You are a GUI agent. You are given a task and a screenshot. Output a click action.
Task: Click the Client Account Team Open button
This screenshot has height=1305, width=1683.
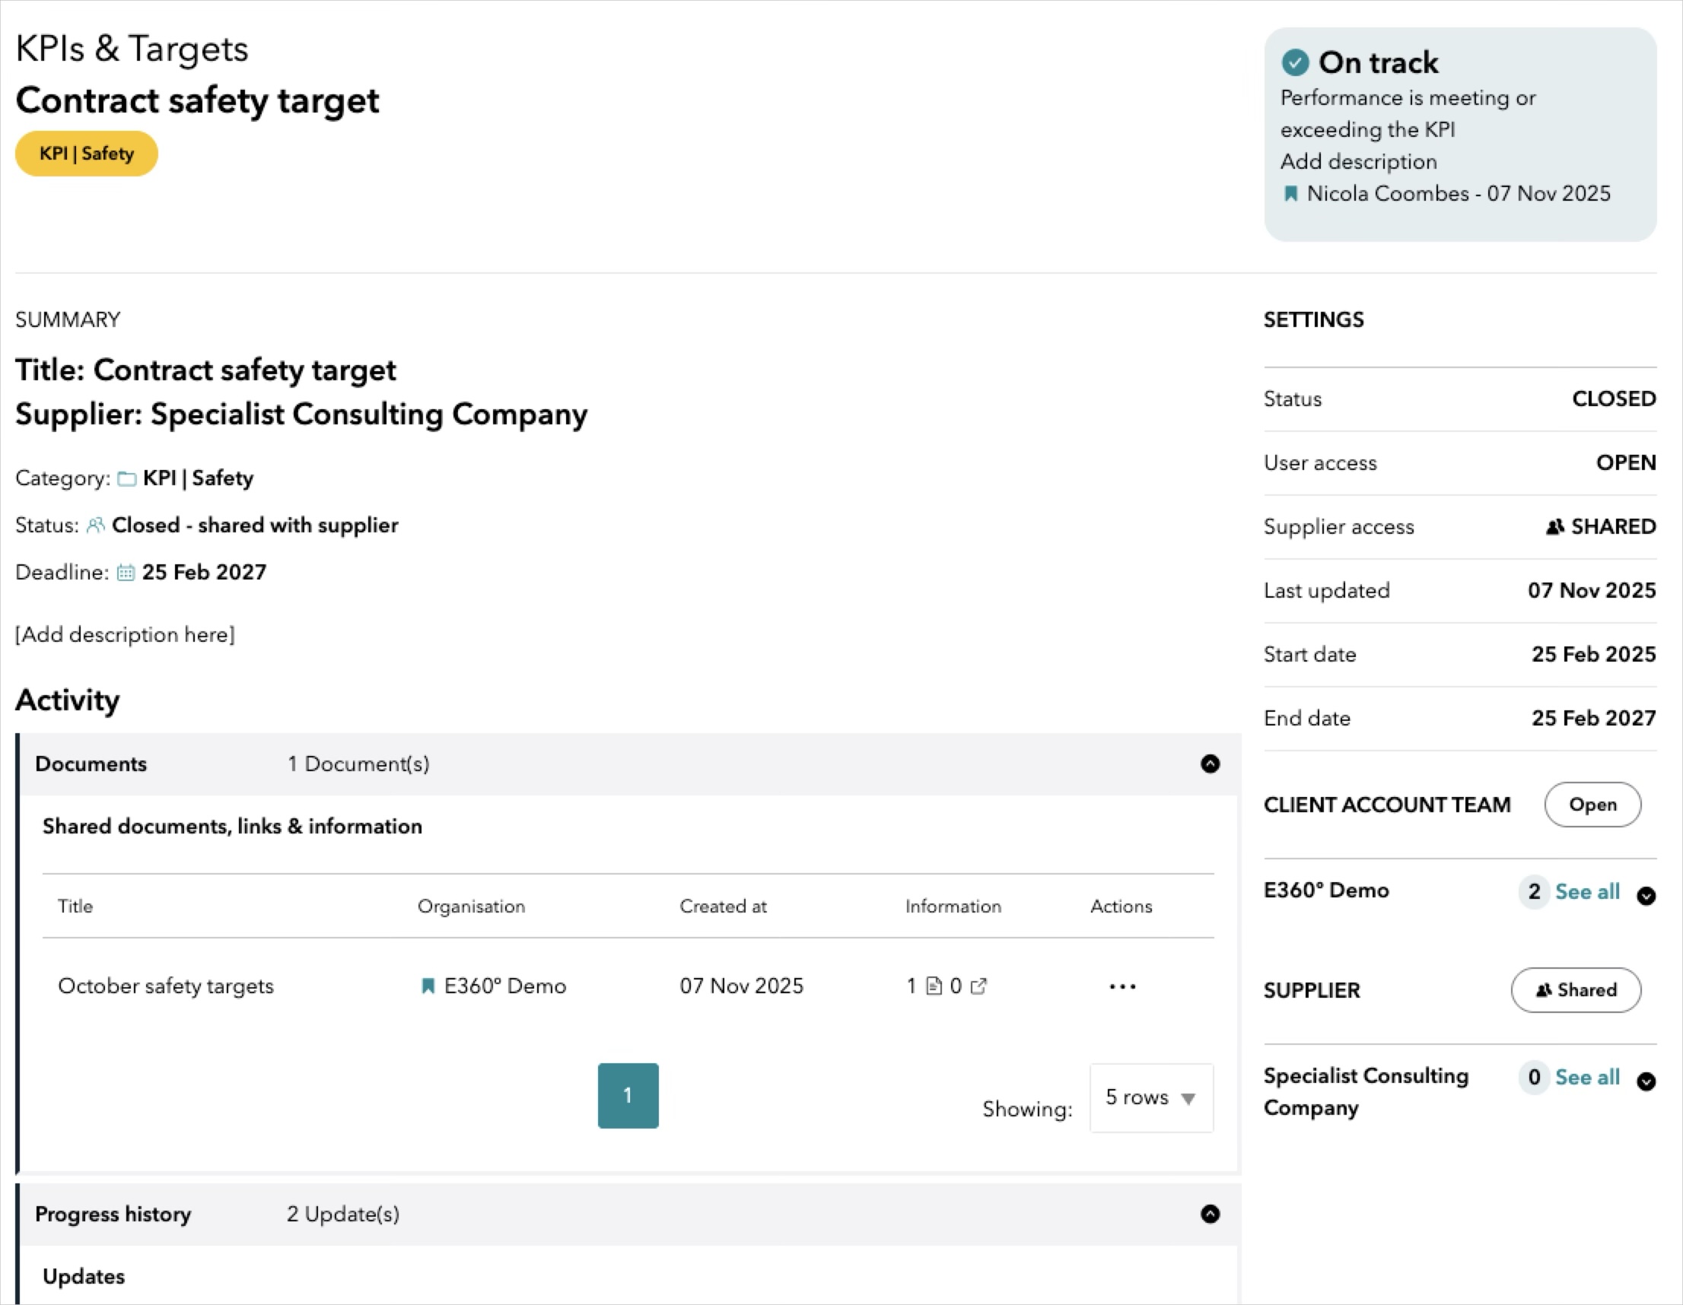pos(1592,805)
